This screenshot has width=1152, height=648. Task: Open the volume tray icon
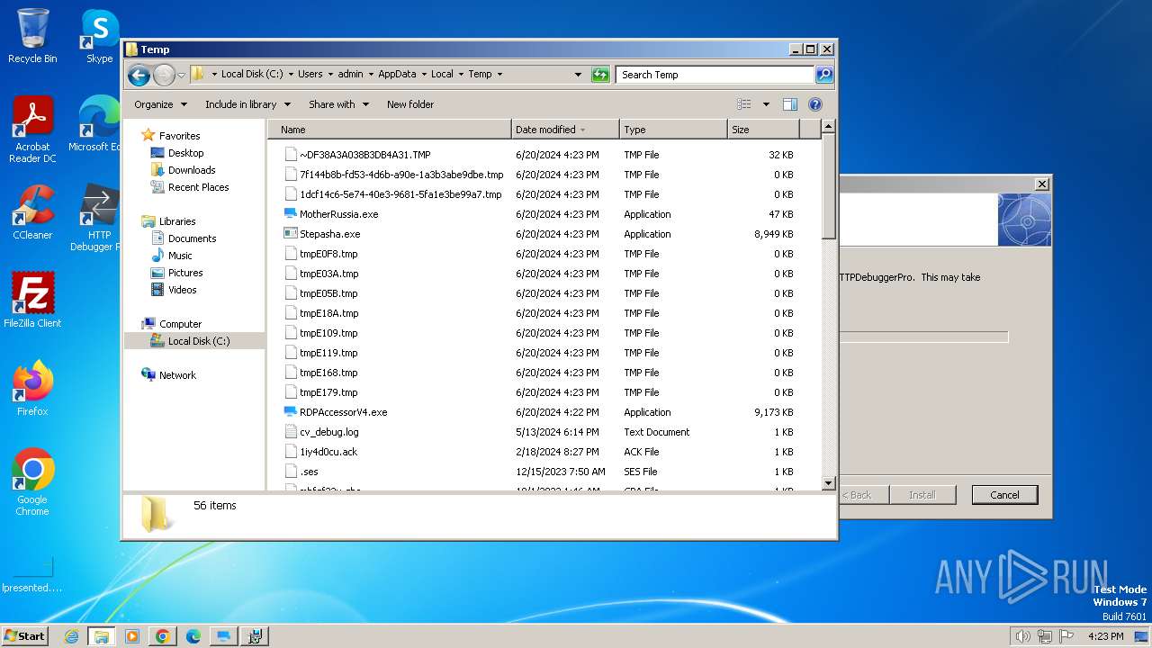tap(1022, 636)
